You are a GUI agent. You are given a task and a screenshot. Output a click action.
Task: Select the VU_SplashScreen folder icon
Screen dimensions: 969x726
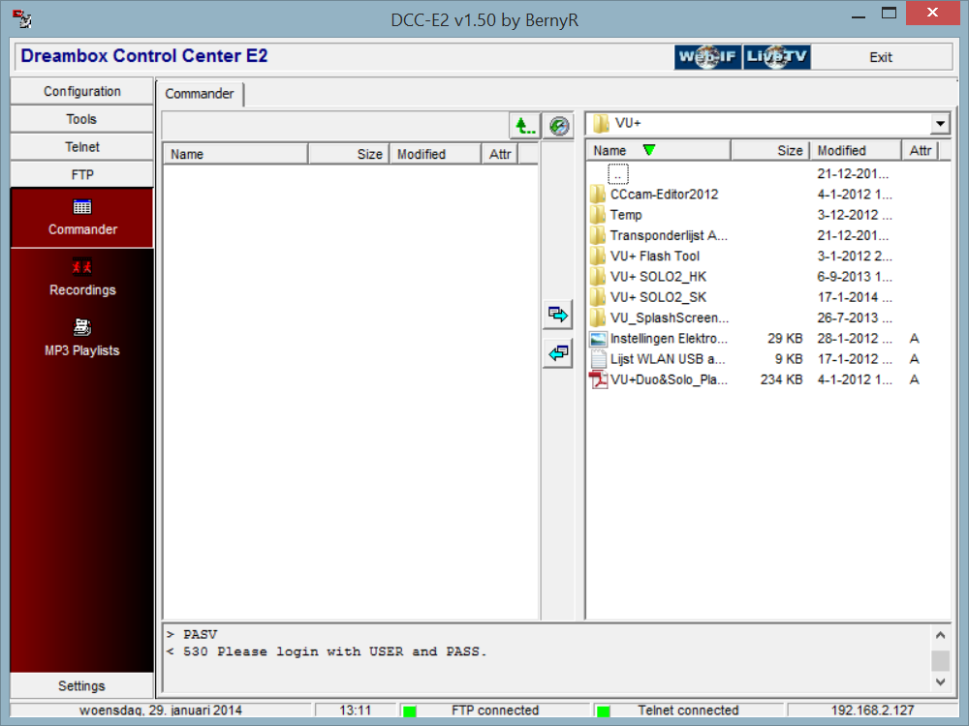598,318
